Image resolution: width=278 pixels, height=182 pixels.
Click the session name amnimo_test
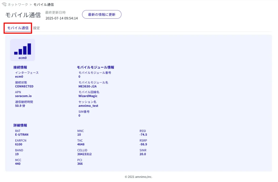88,106
